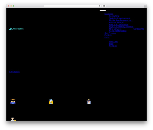Click the red close window button
Viewport: 153px width, 130px height.
coord(9,6)
